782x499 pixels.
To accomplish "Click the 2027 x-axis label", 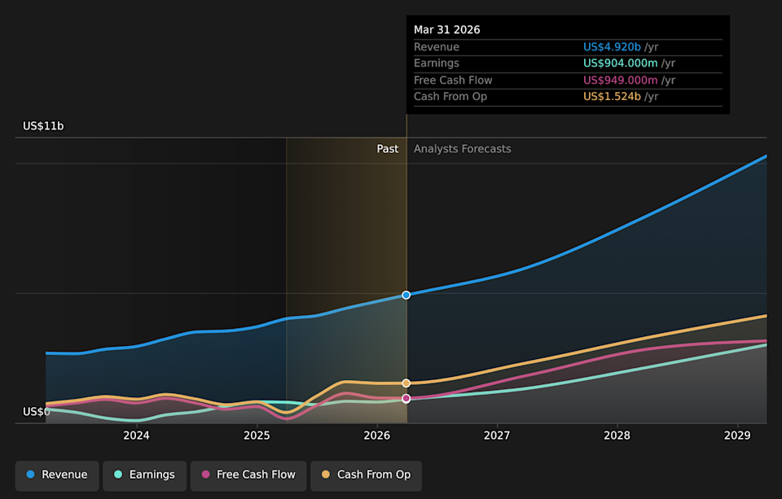I will click(497, 436).
